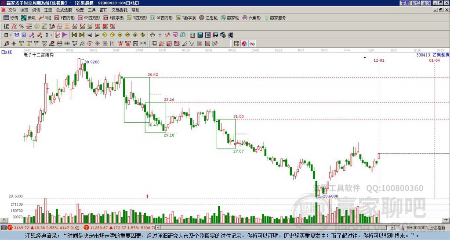Click the black left arrow icon
Screen dimensions: 450x240
90,35
